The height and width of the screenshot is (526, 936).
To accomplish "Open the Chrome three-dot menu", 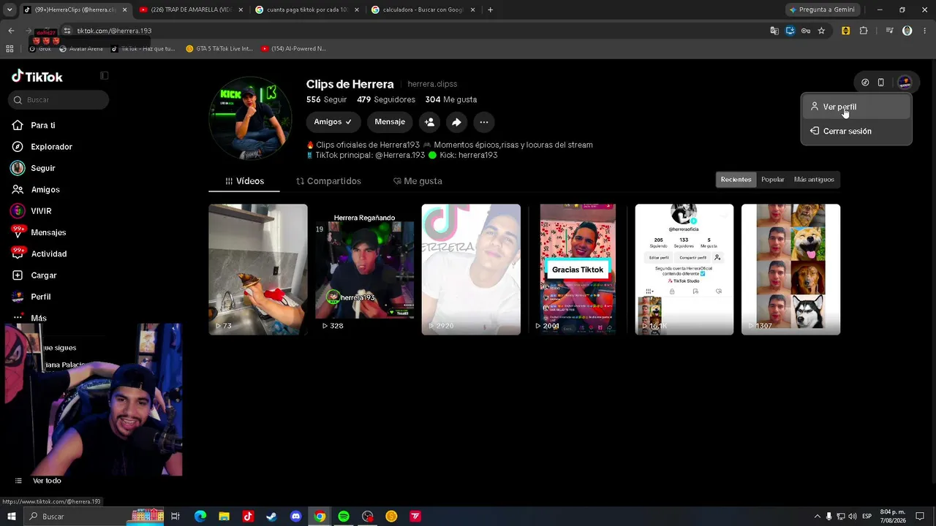I will coord(925,31).
